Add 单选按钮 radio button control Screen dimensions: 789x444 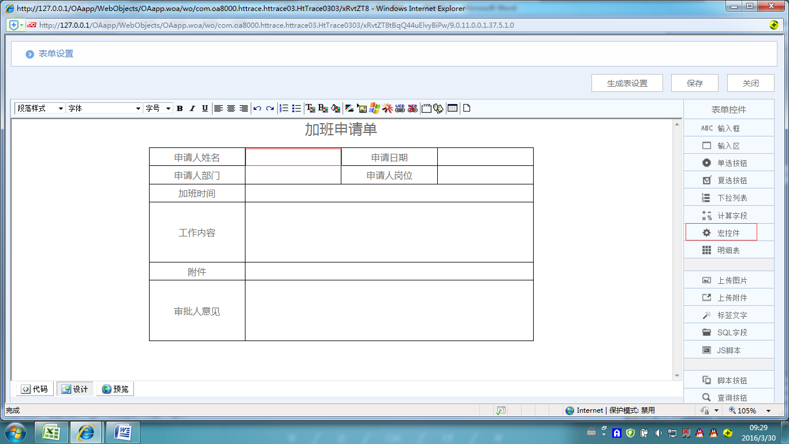coord(728,163)
